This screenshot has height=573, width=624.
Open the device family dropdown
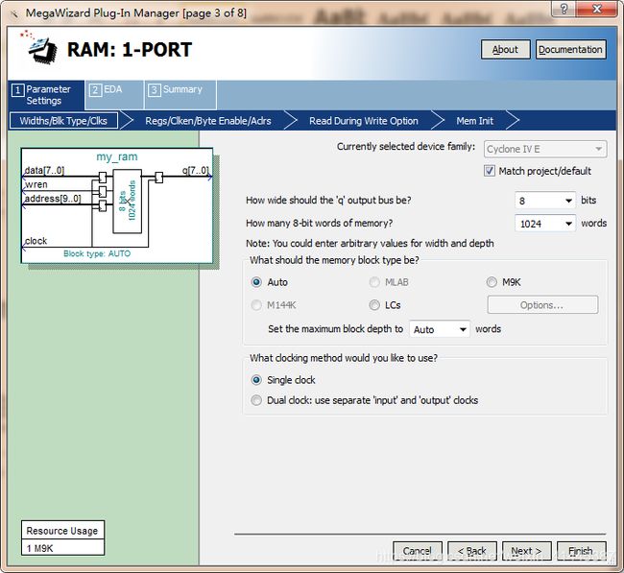(545, 149)
